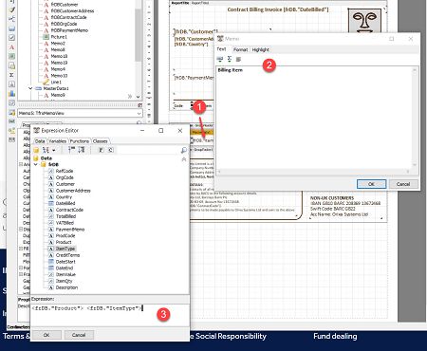The height and width of the screenshot is (351, 427).
Task: Click the search magnifier icon in Expression Editor
Action: point(184,150)
